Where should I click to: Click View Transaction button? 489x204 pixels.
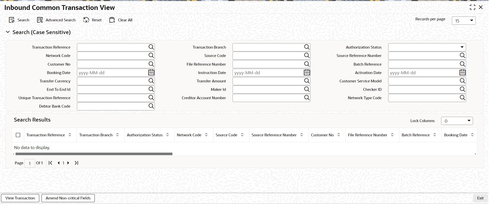click(20, 198)
